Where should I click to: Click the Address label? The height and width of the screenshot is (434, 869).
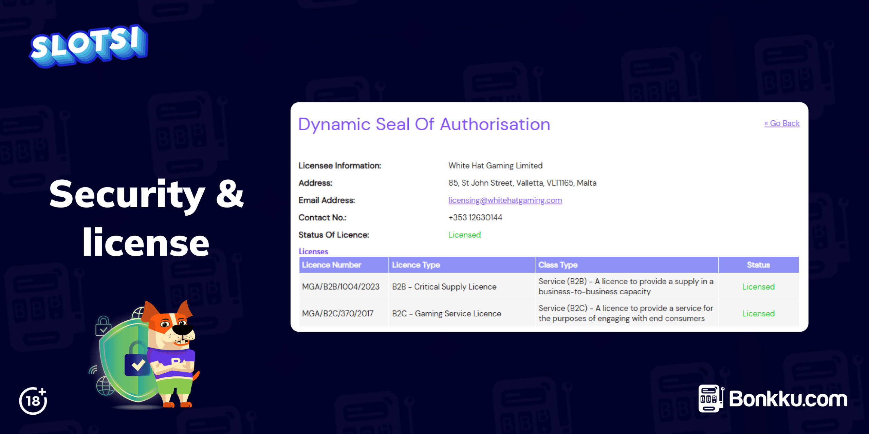click(x=315, y=183)
